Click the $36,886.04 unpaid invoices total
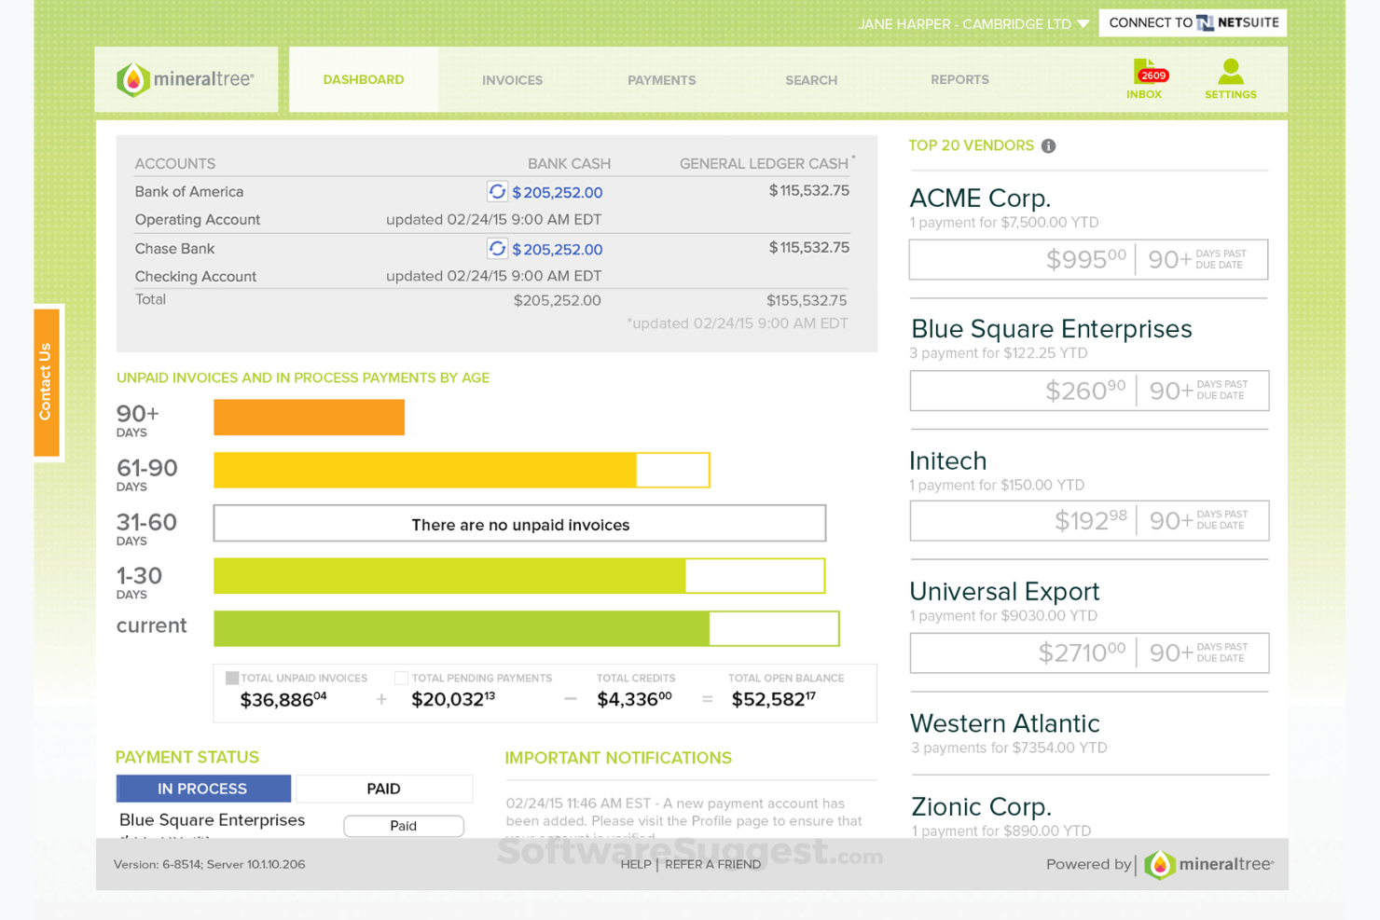Image resolution: width=1380 pixels, height=920 pixels. (283, 699)
